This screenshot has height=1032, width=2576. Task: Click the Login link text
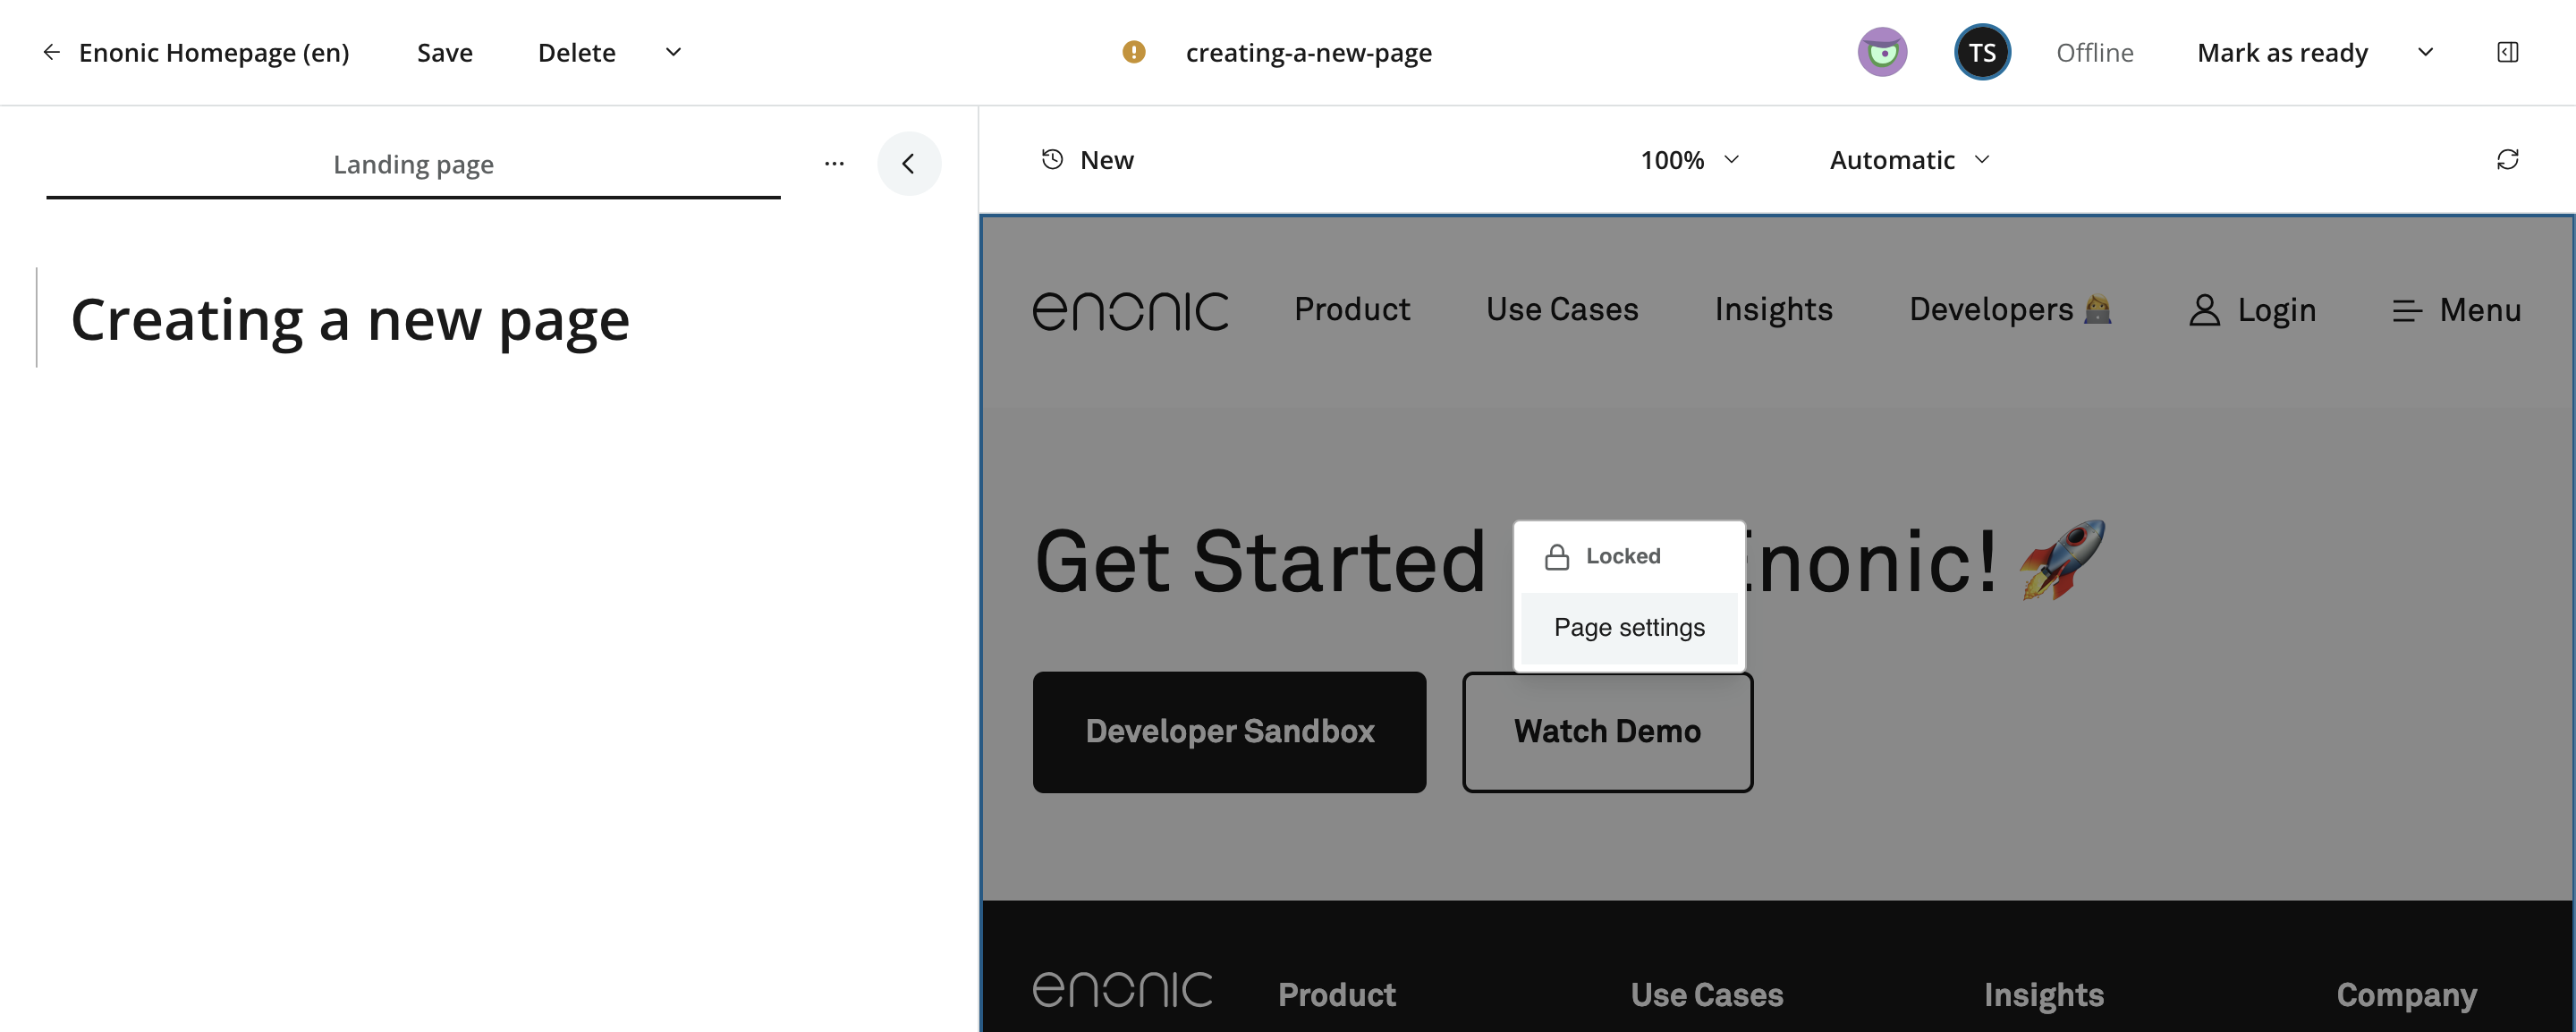(2276, 310)
